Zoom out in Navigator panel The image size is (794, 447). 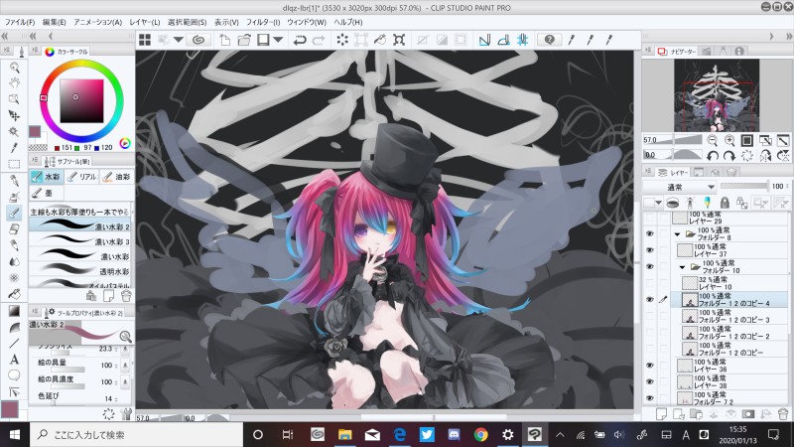pyautogui.click(x=712, y=140)
